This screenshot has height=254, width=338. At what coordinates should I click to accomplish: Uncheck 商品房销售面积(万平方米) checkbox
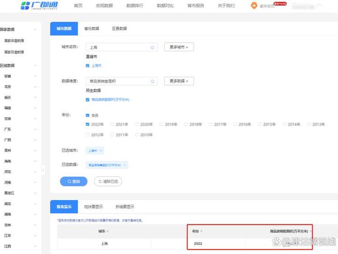(x=87, y=99)
